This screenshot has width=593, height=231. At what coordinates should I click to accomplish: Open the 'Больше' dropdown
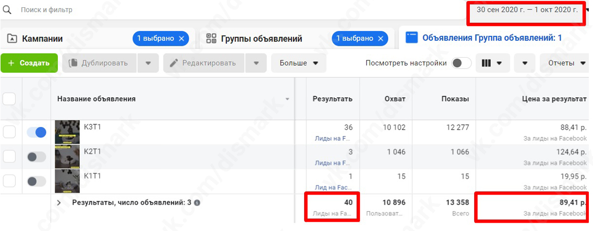[299, 63]
